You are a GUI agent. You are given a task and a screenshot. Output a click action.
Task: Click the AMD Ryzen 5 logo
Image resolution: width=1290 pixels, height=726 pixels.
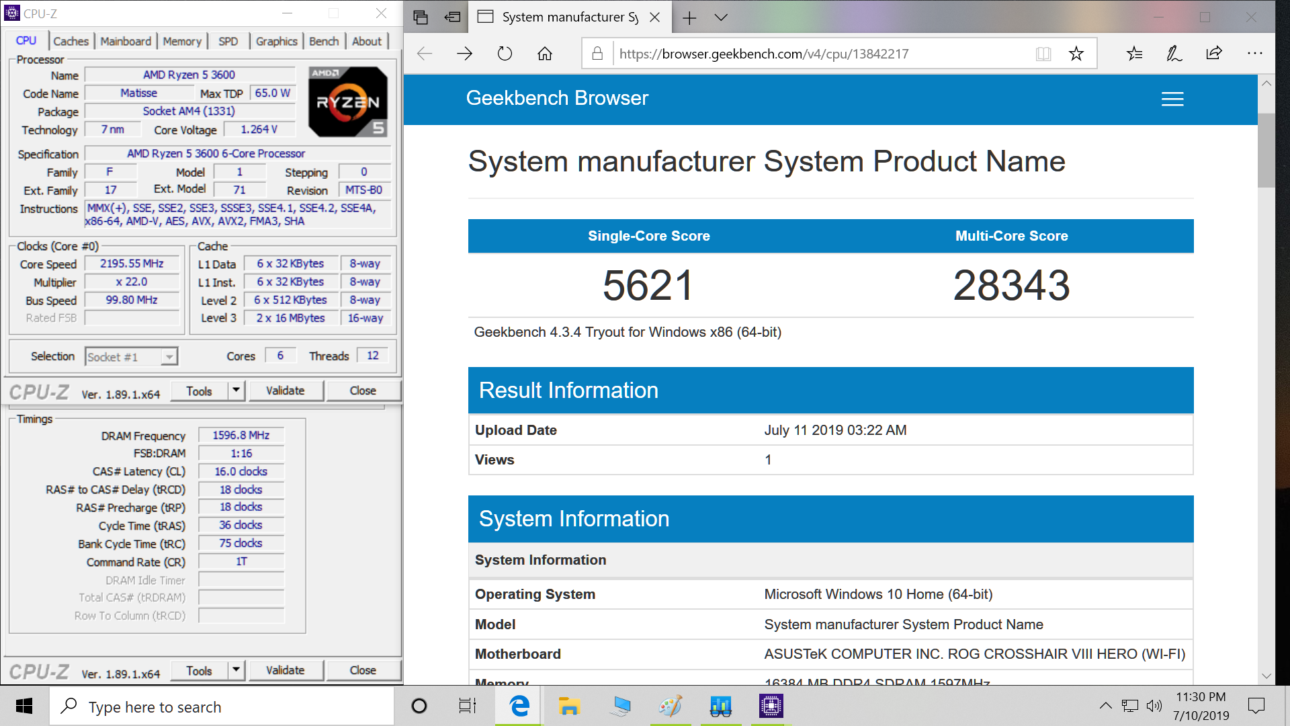pyautogui.click(x=348, y=102)
